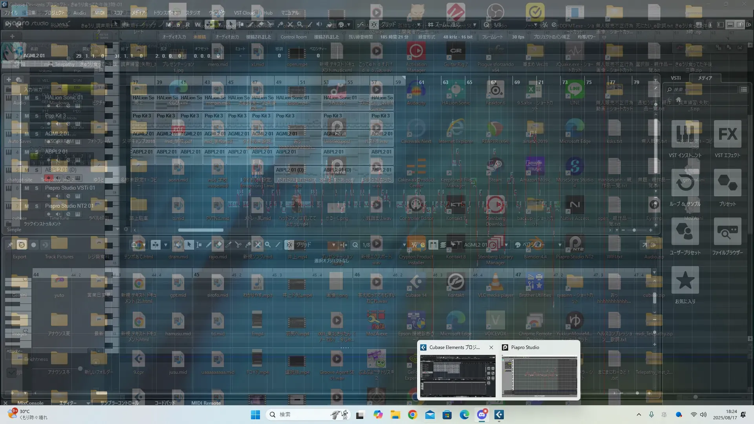754x424 pixels.
Task: Expand the editor グリッド snap type dropdown
Action: (333, 245)
